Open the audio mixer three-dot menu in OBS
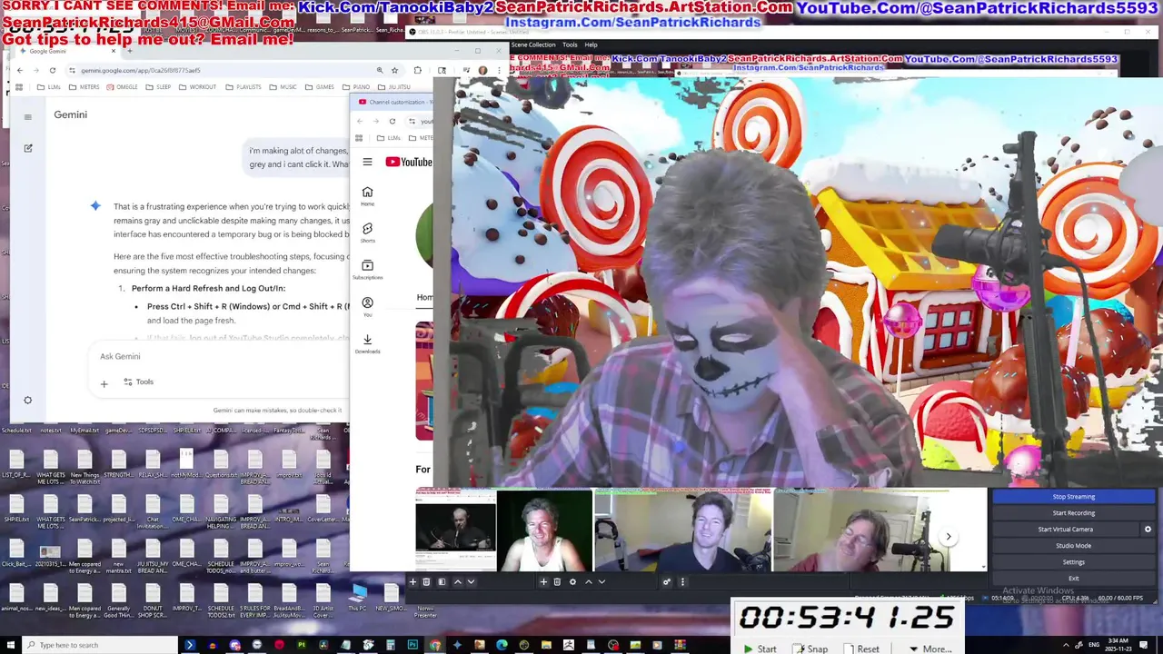1163x654 pixels. [682, 582]
